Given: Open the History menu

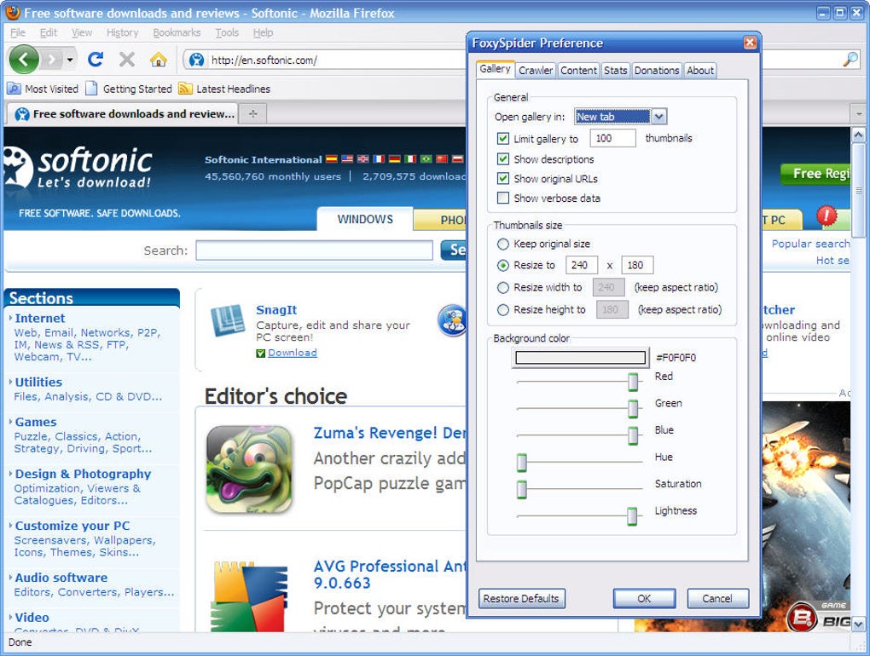Looking at the screenshot, I should 122,32.
